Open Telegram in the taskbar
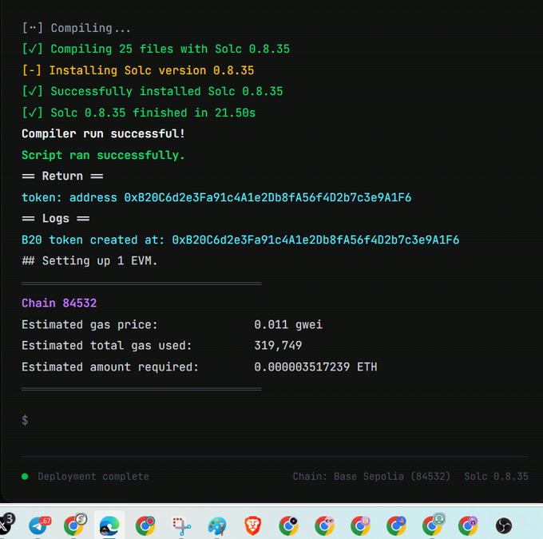The width and height of the screenshot is (543, 539). point(39,525)
